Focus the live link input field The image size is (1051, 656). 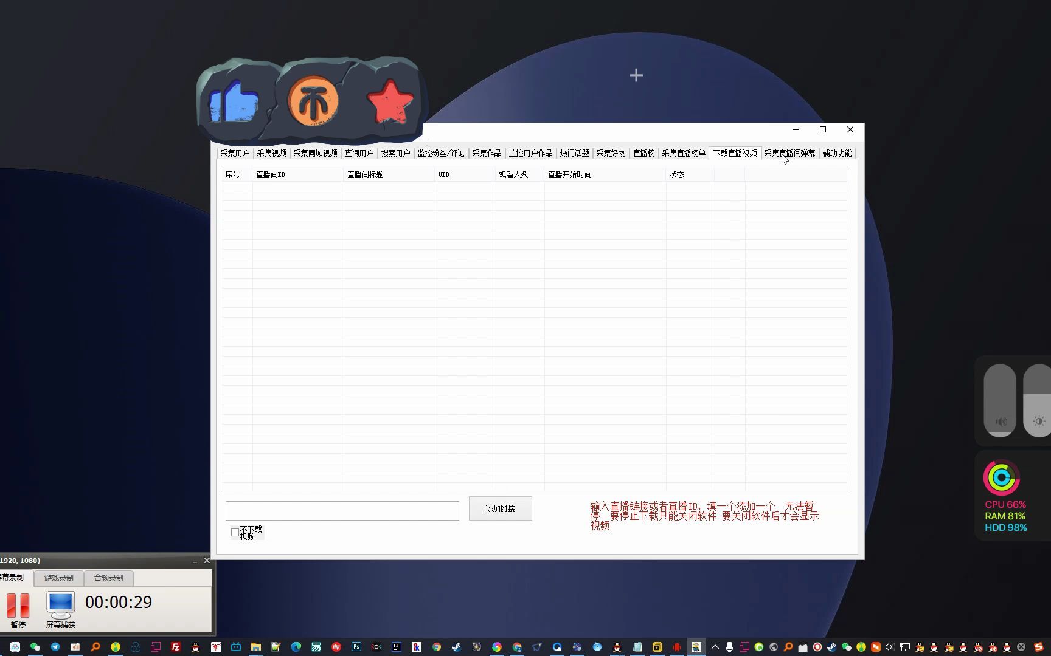coord(342,511)
